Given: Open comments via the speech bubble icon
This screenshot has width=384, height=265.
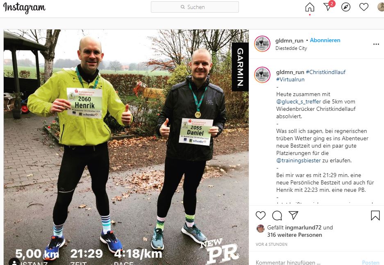Looking at the screenshot, I should coord(277,216).
